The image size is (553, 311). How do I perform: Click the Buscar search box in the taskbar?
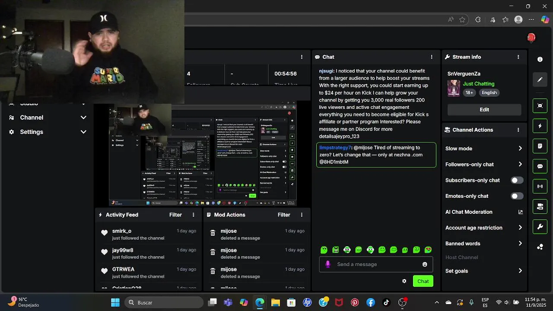click(x=164, y=302)
